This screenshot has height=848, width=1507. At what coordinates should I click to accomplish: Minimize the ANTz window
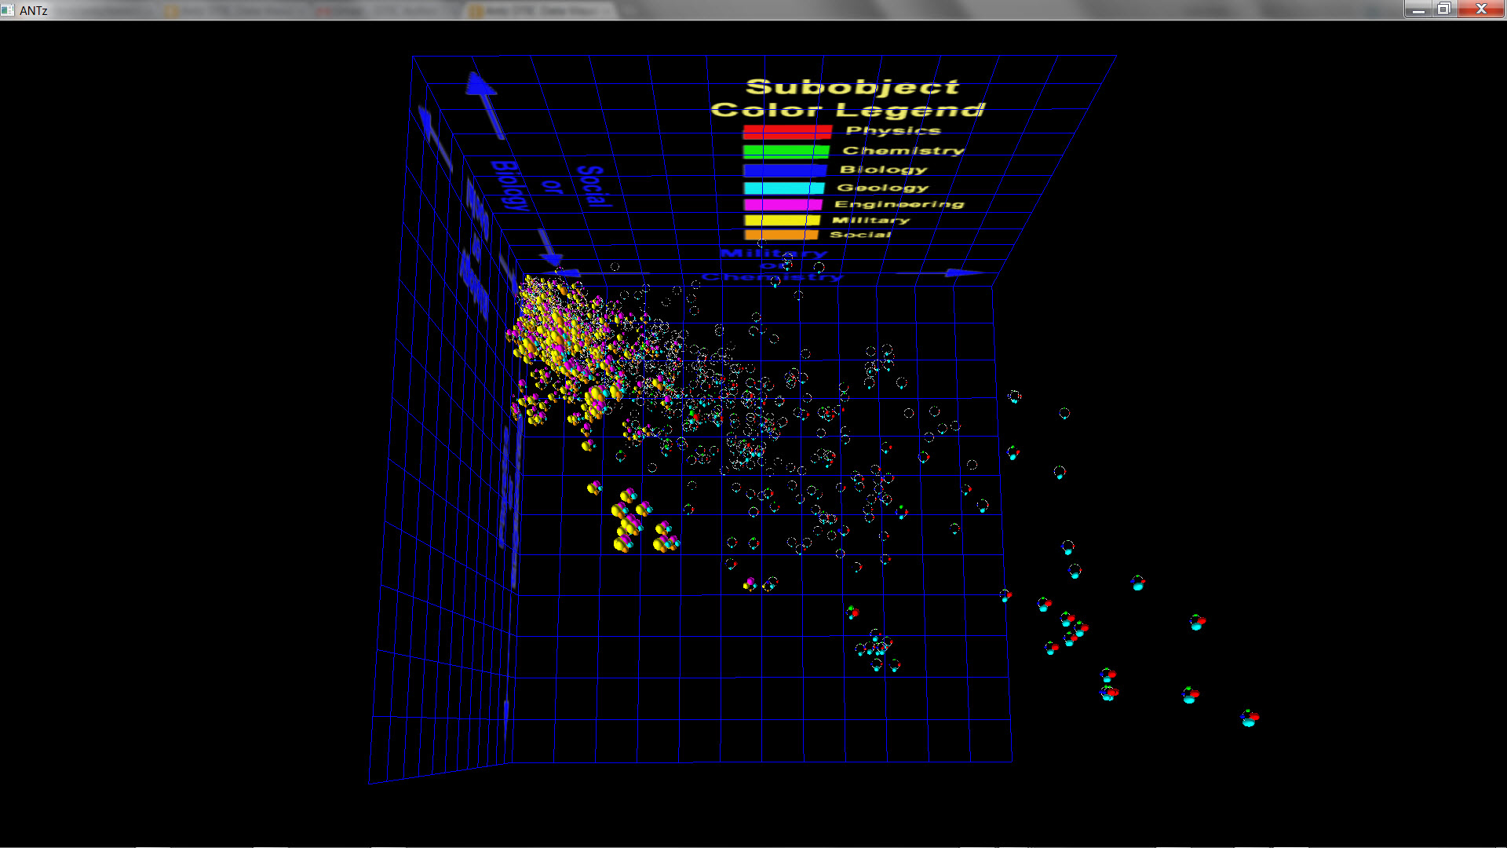[x=1418, y=9]
